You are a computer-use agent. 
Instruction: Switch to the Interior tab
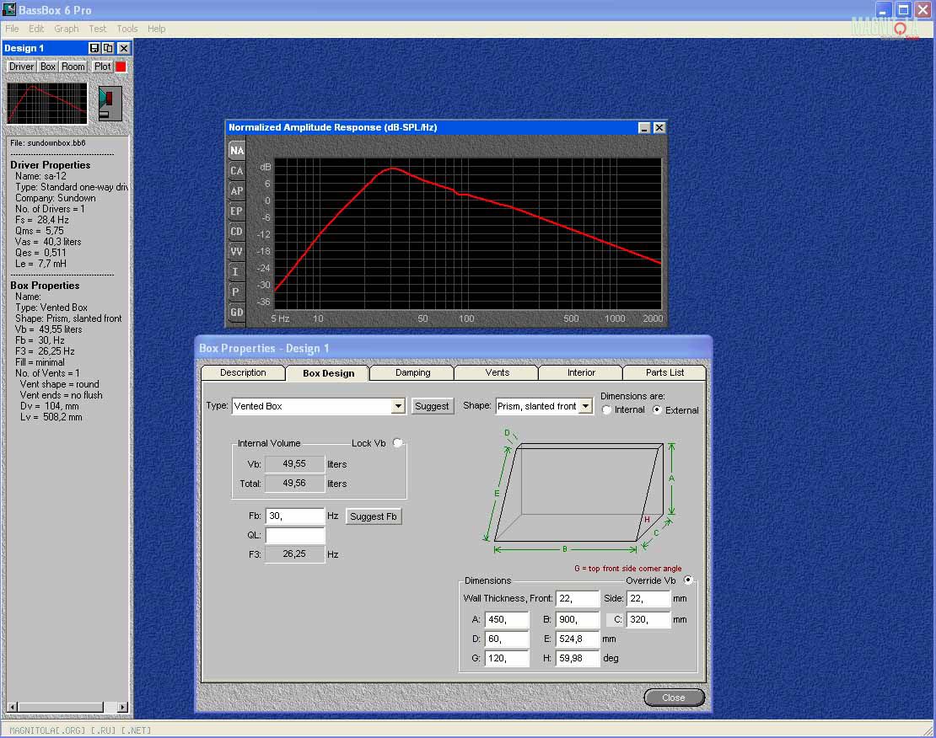coord(582,373)
